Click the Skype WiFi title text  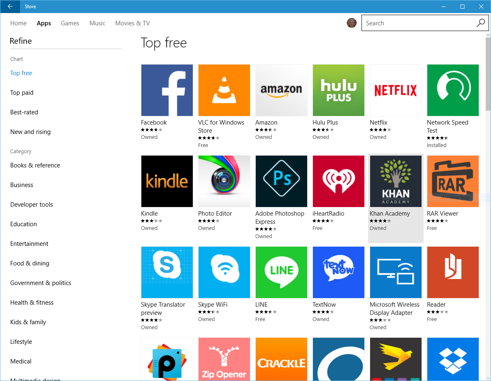click(x=213, y=305)
